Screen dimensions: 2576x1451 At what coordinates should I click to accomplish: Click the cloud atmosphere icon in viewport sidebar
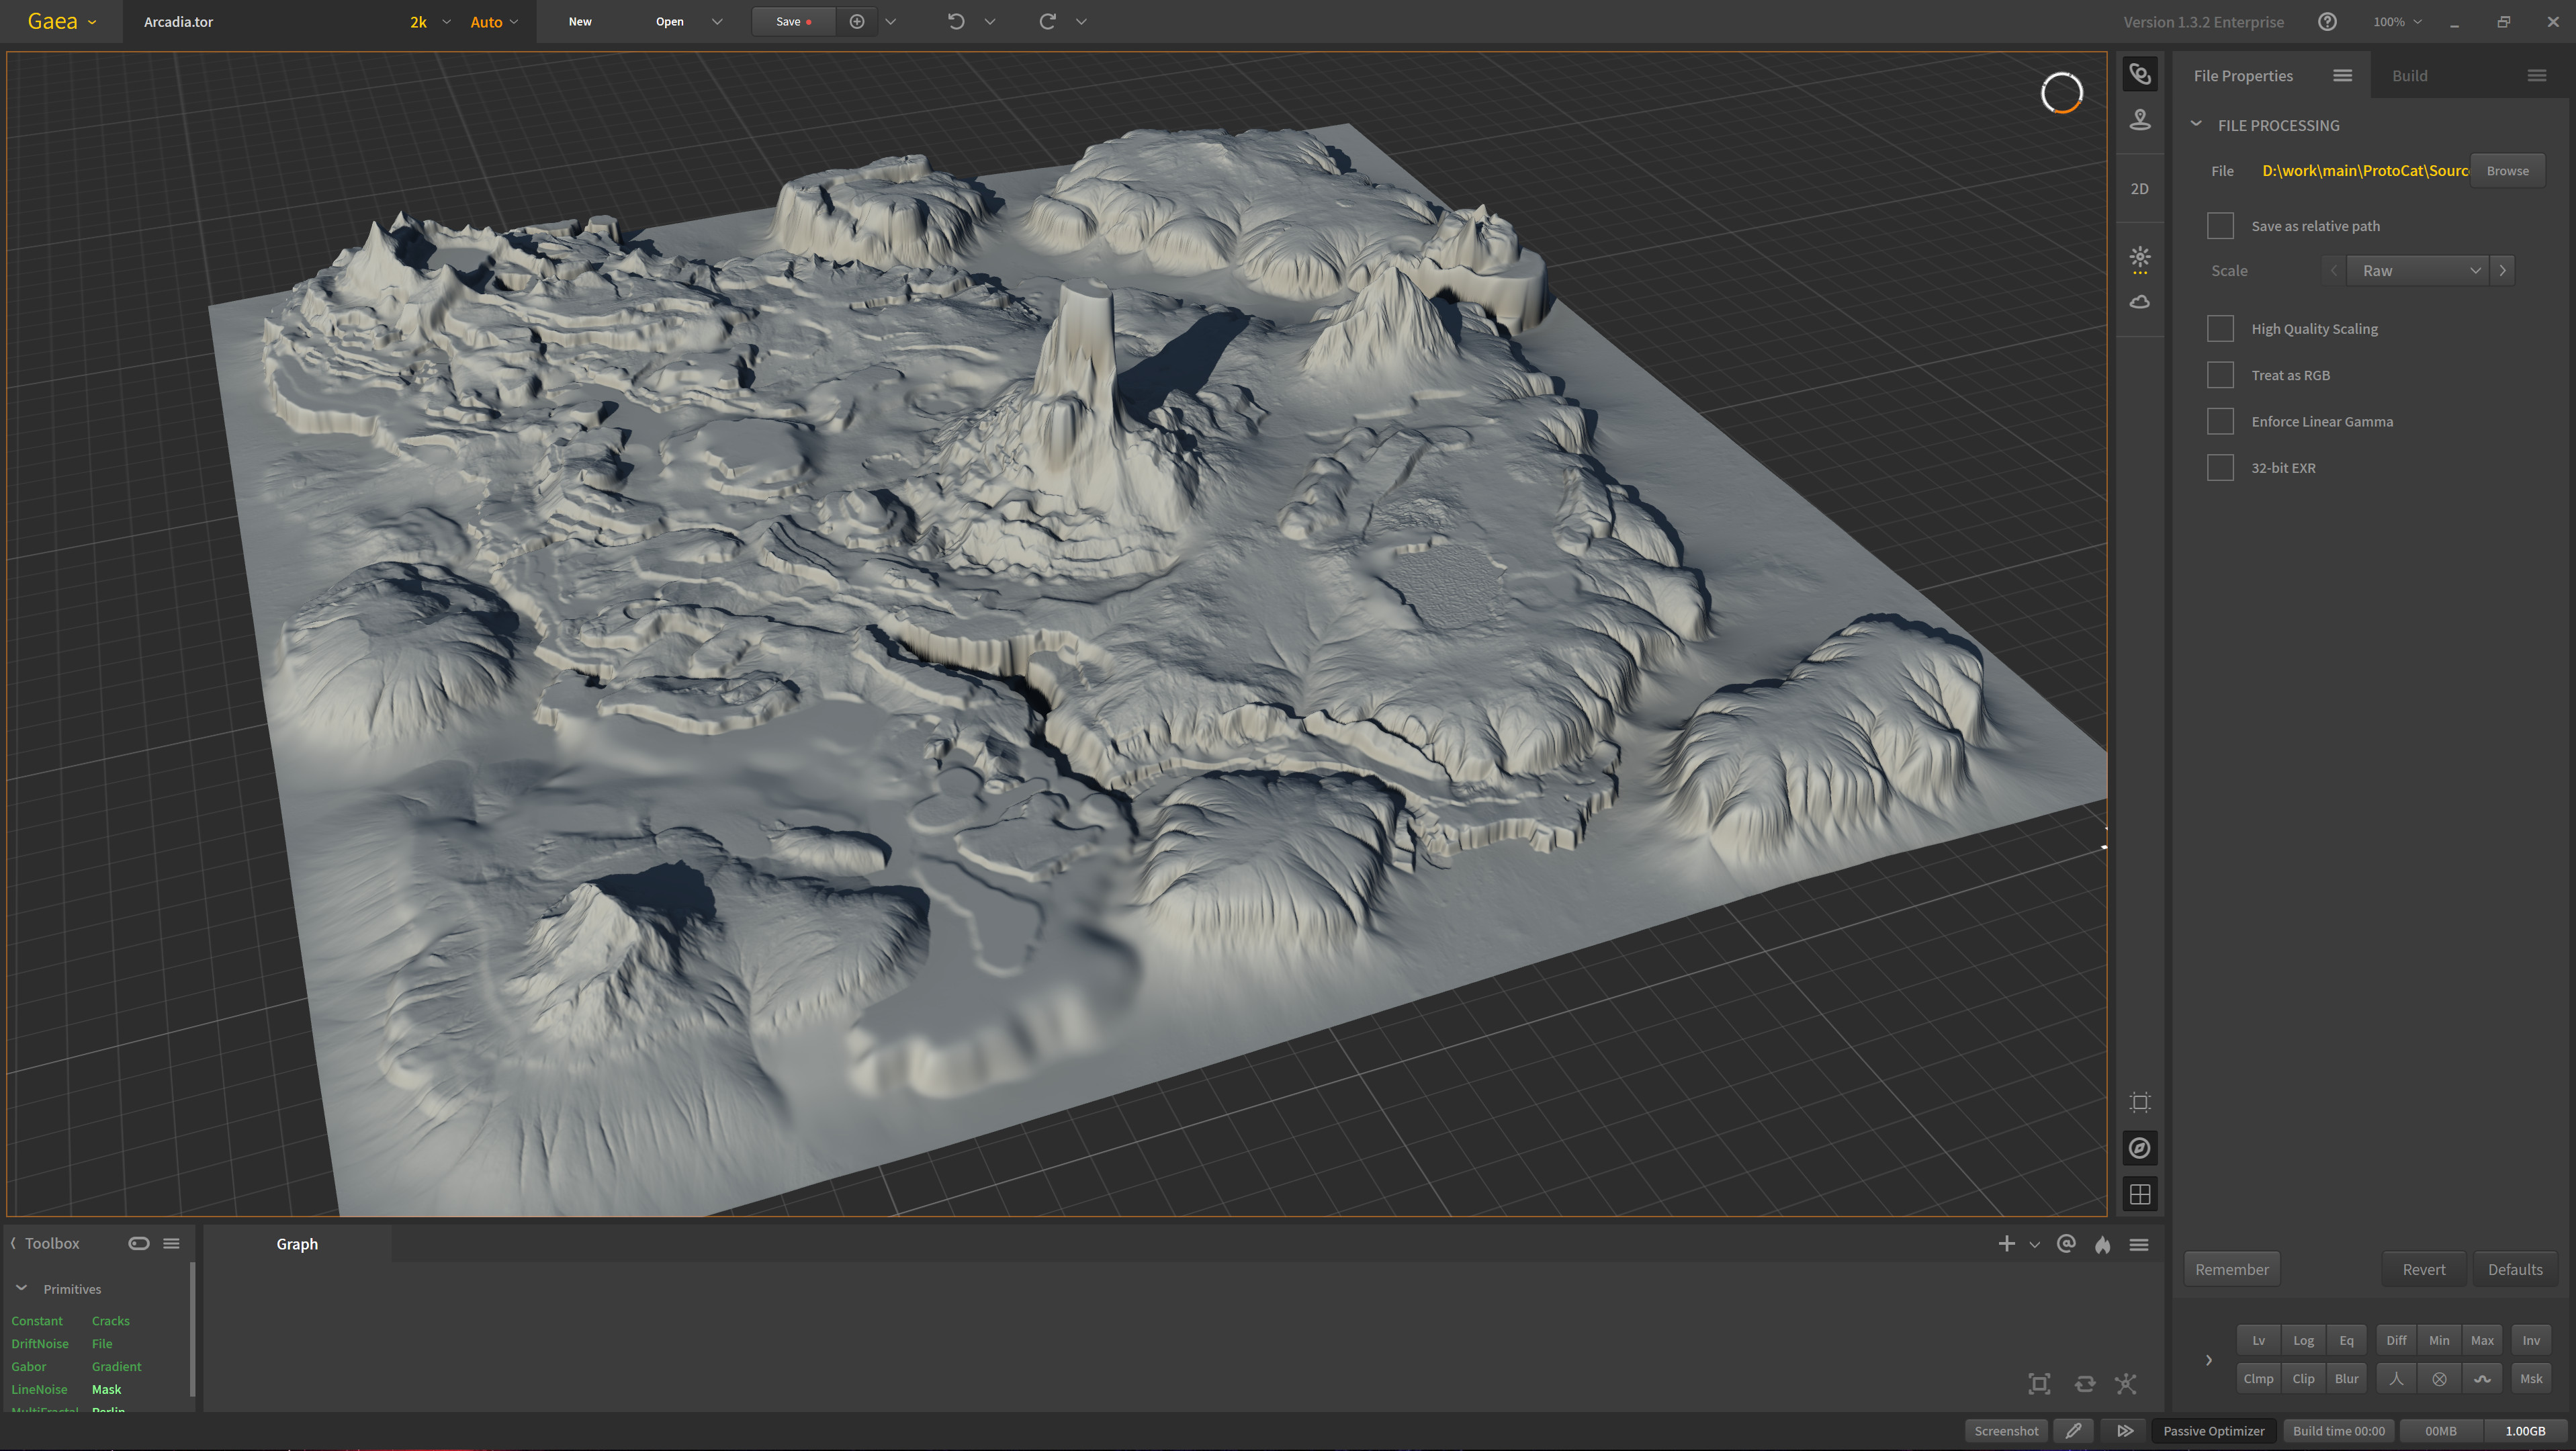point(2139,302)
